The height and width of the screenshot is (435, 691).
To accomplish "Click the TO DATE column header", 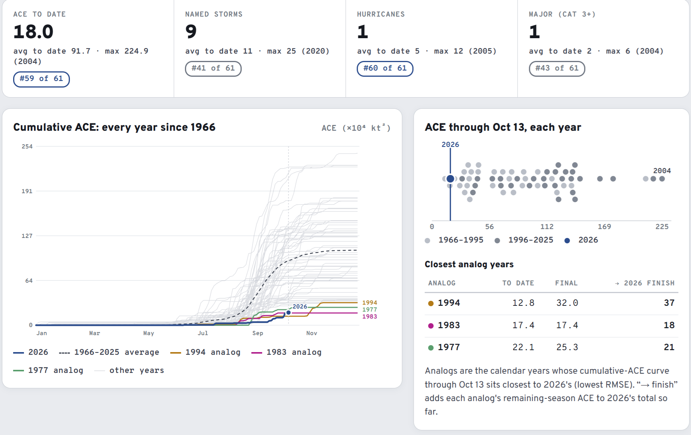I will click(x=518, y=283).
